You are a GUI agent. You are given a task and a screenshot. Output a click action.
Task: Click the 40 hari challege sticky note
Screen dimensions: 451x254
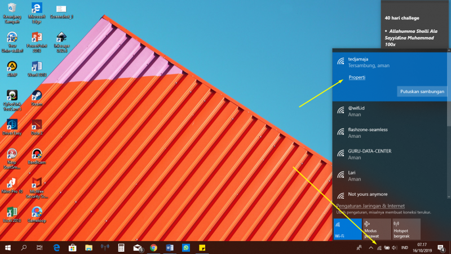click(x=414, y=24)
